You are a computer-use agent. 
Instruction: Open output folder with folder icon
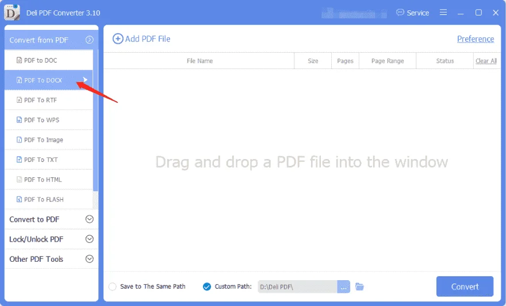pyautogui.click(x=359, y=286)
